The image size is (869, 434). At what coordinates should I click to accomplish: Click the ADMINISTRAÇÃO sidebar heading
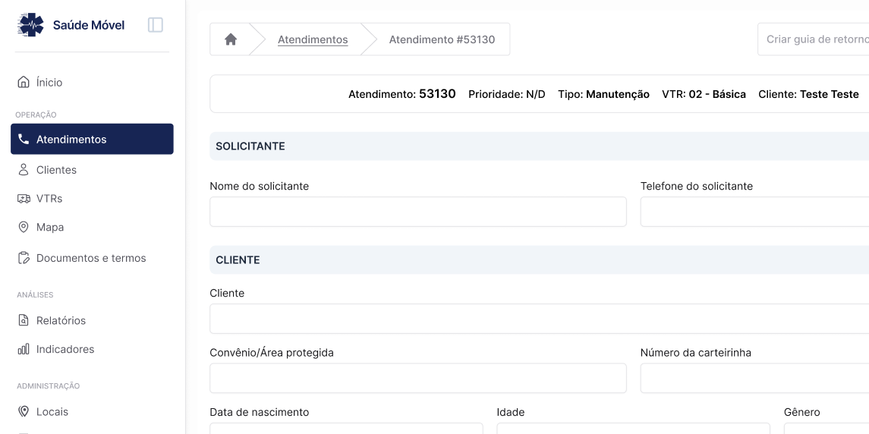click(x=49, y=385)
